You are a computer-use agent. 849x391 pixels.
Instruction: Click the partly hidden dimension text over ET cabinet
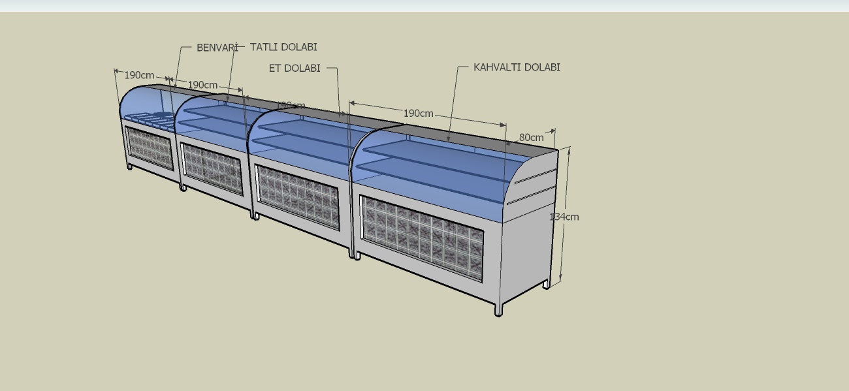tap(293, 105)
